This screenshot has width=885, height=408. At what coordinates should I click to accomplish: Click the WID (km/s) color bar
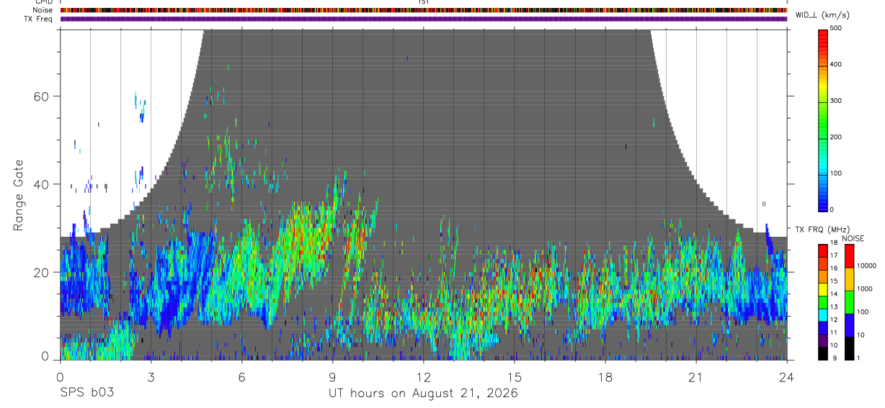click(824, 119)
